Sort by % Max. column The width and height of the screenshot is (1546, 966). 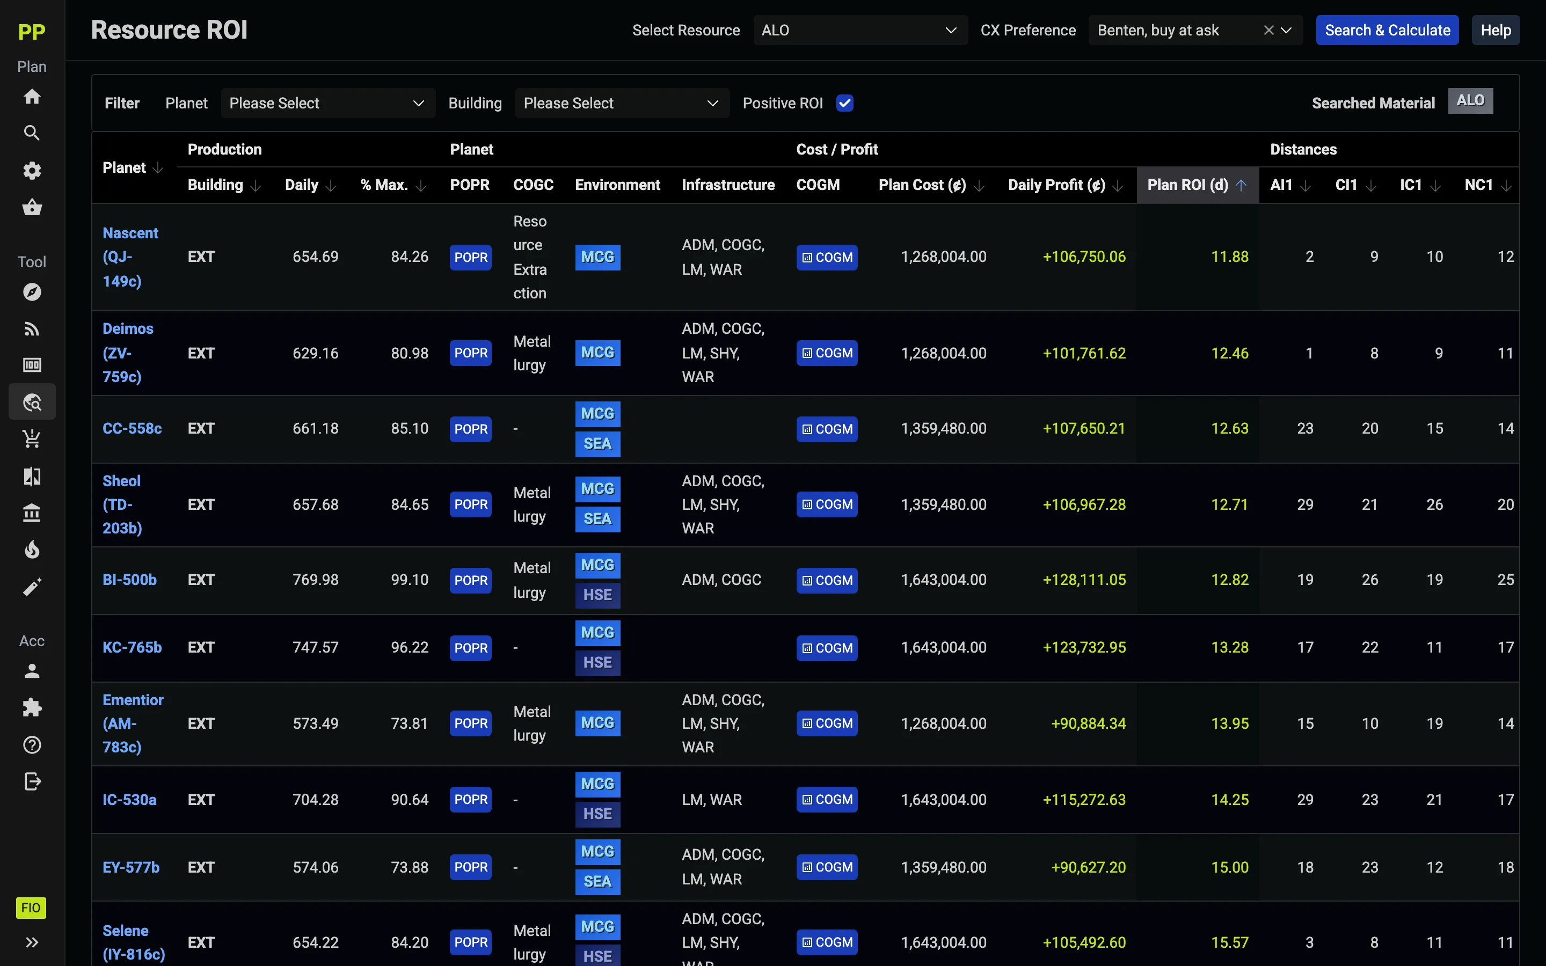tap(421, 185)
